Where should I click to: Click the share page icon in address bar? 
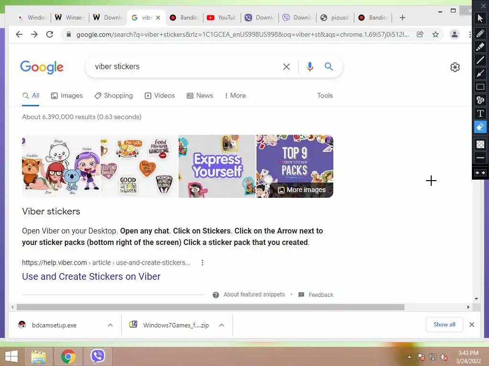[x=420, y=34]
